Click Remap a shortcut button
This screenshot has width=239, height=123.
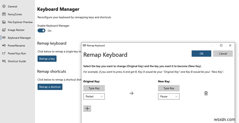(x=50, y=87)
